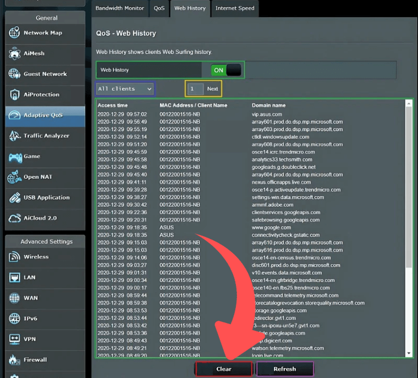Open the Guest Network menu label
The width and height of the screenshot is (418, 378).
click(x=46, y=74)
